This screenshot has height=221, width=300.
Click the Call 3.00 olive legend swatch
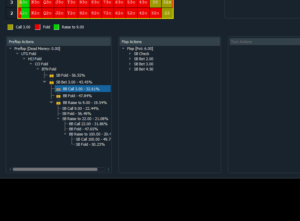coord(10,27)
